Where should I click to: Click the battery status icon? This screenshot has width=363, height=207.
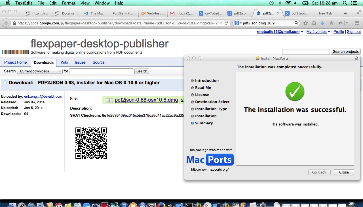coord(305,3)
